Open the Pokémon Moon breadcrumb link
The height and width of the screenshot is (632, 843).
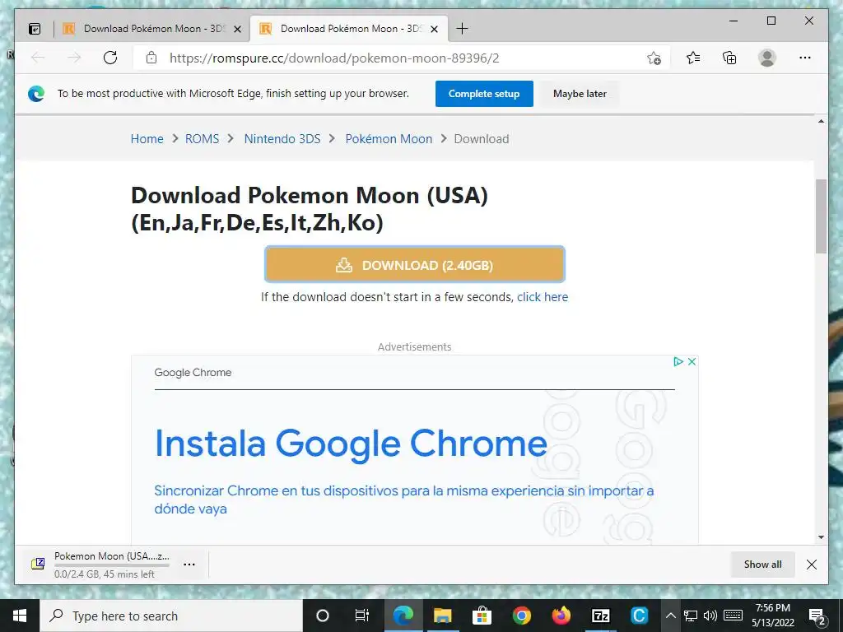tap(389, 138)
